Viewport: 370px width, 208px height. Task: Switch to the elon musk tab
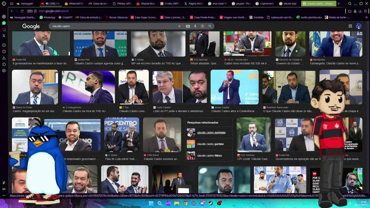[x=218, y=4]
